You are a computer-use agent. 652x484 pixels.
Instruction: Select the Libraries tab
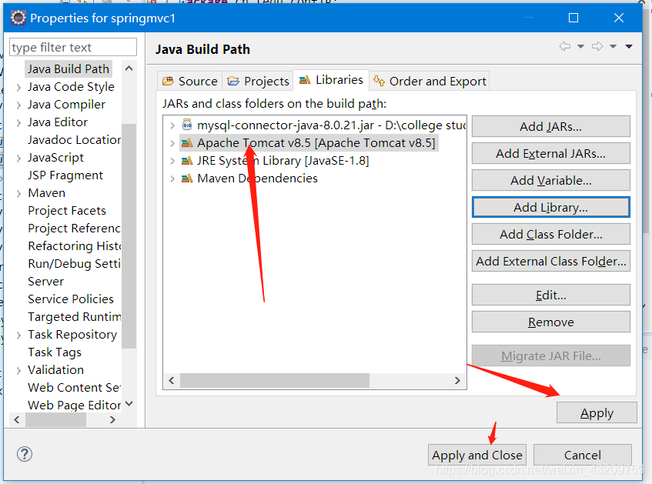click(331, 80)
